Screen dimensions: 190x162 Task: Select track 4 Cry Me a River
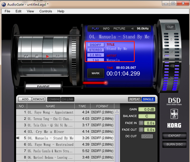click(x=51, y=132)
